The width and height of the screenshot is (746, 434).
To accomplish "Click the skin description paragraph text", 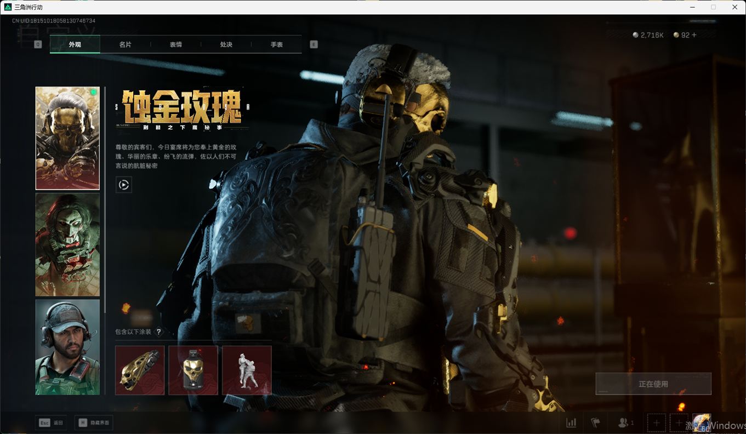I will tap(176, 156).
